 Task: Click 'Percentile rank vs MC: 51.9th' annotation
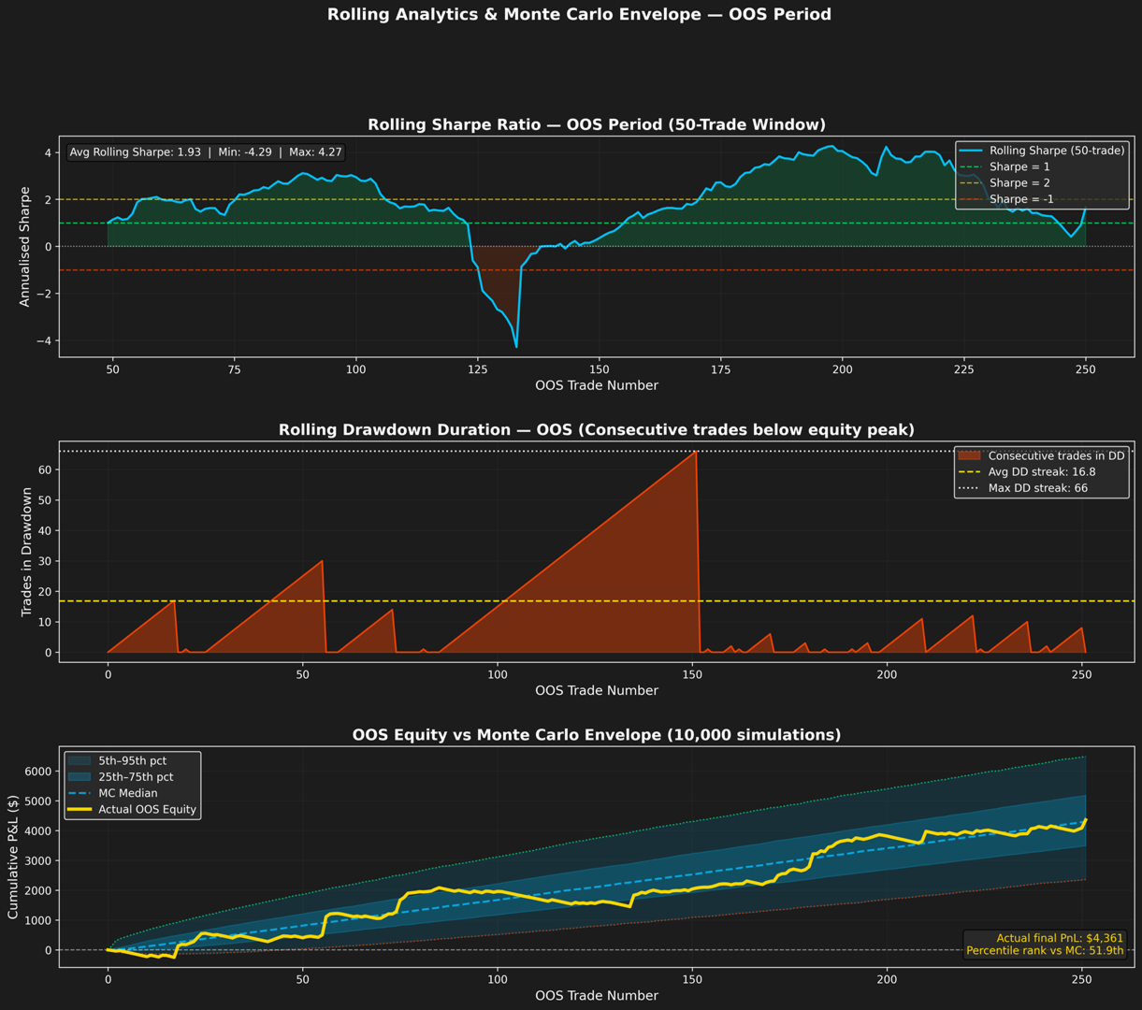(x=1046, y=951)
